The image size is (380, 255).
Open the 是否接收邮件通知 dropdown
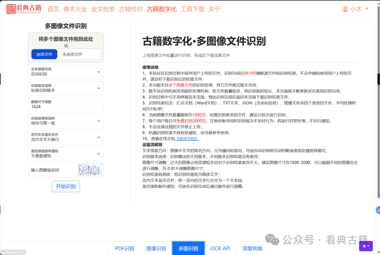click(x=65, y=154)
